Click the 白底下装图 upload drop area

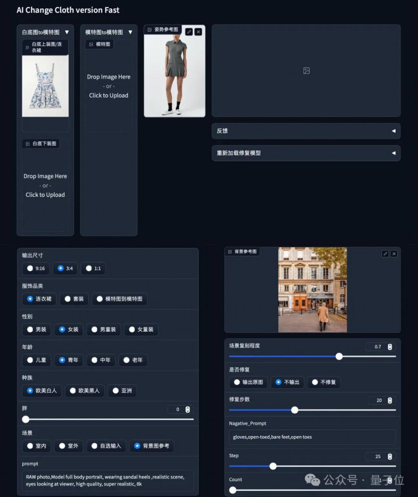point(45,186)
